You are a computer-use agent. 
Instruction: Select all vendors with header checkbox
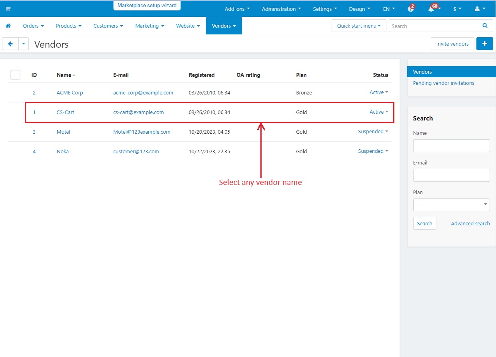click(15, 74)
